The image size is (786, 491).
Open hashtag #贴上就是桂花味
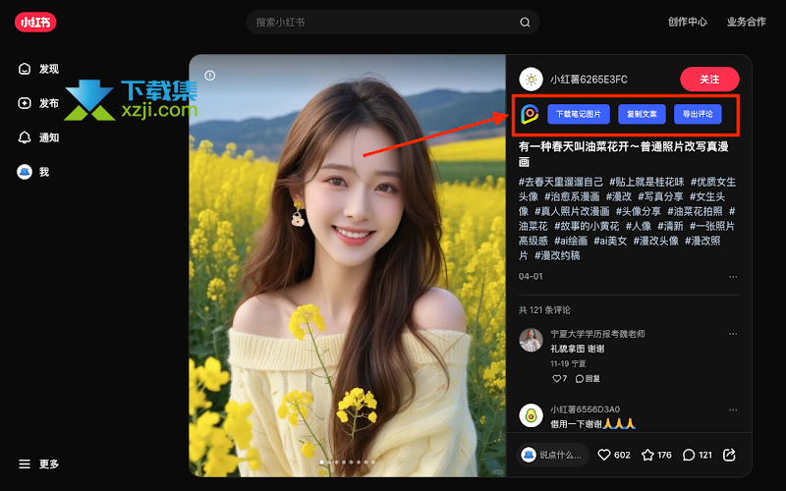(646, 182)
